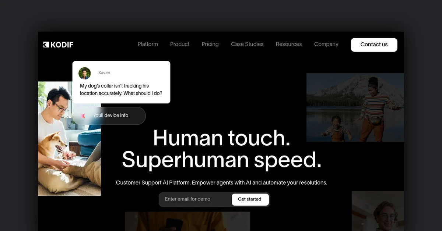442x231 pixels.
Task: Open the Product navigation item
Action: [180, 44]
